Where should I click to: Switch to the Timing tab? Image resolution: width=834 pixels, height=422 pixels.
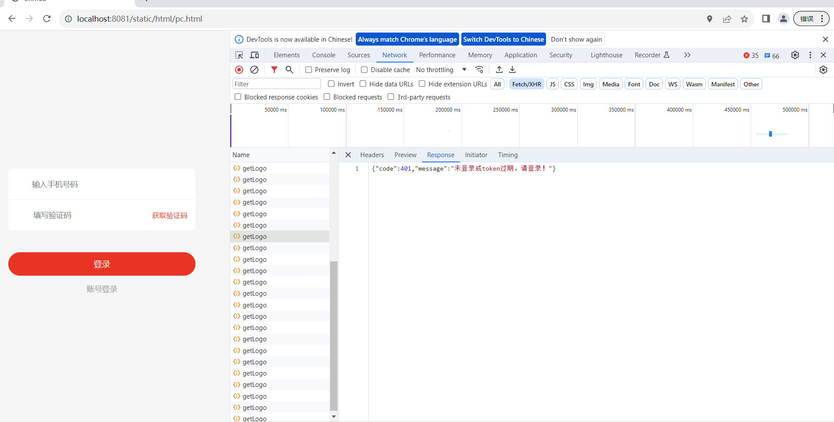508,155
